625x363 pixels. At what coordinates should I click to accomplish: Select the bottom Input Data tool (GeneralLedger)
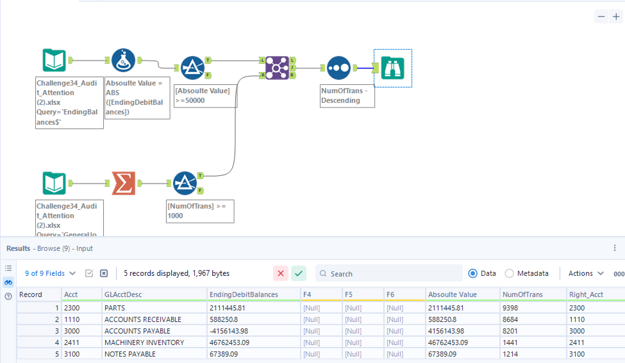pos(54,183)
